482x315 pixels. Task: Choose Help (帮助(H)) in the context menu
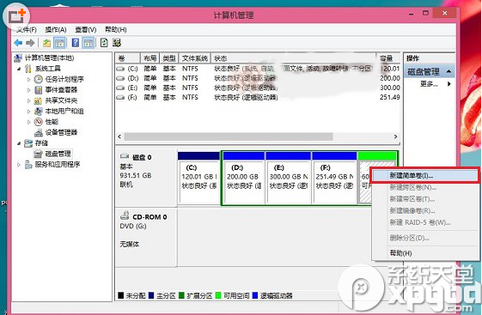[x=425, y=253]
